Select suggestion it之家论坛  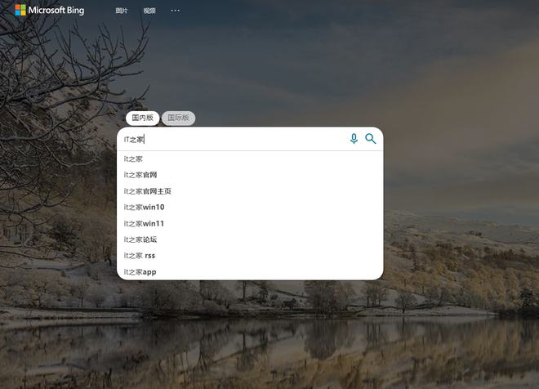[250, 239]
